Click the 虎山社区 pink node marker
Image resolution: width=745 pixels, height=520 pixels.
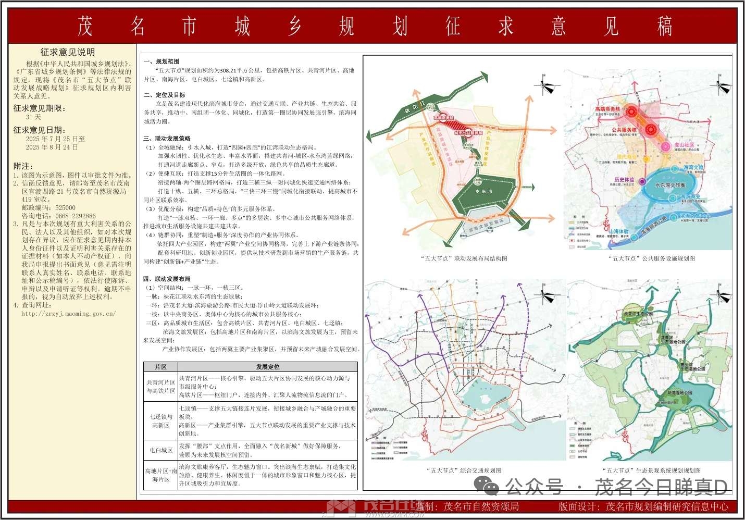[665, 147]
